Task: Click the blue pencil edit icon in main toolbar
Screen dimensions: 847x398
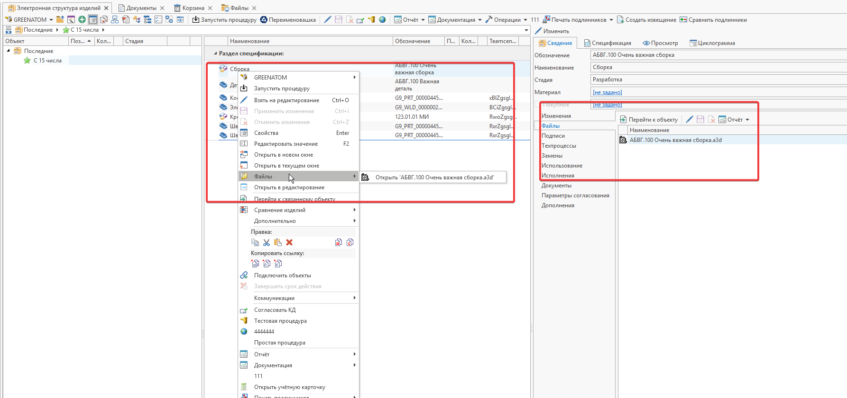Action: [327, 19]
